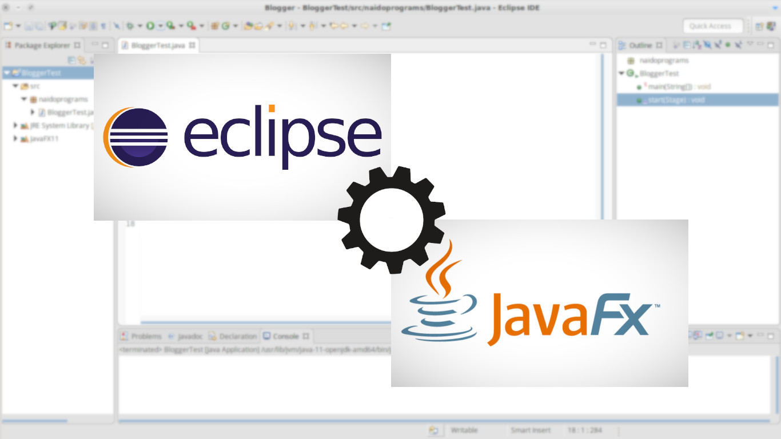The image size is (781, 439).
Task: Switch to the Problems tab
Action: point(141,336)
